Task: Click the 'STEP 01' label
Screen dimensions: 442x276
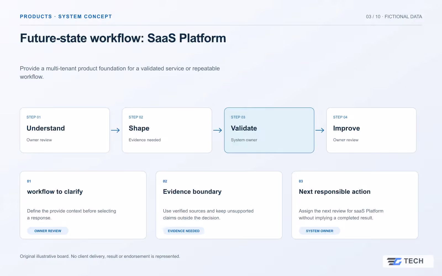Action: (x=34, y=117)
